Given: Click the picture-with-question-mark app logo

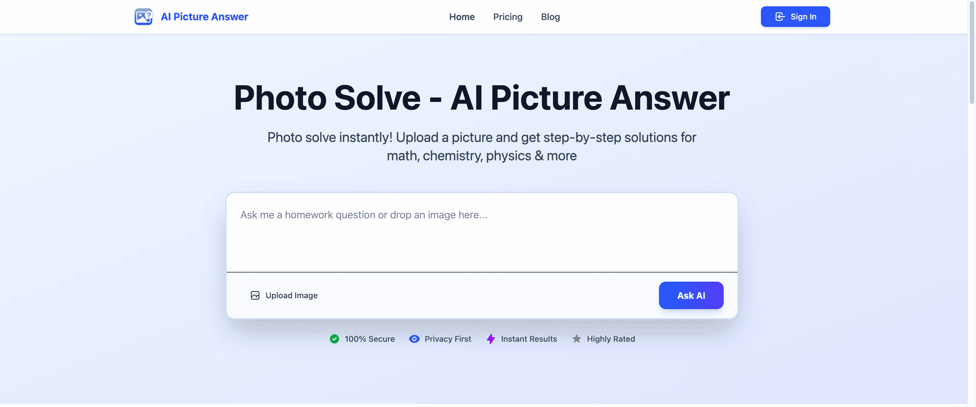Looking at the screenshot, I should pos(143,17).
